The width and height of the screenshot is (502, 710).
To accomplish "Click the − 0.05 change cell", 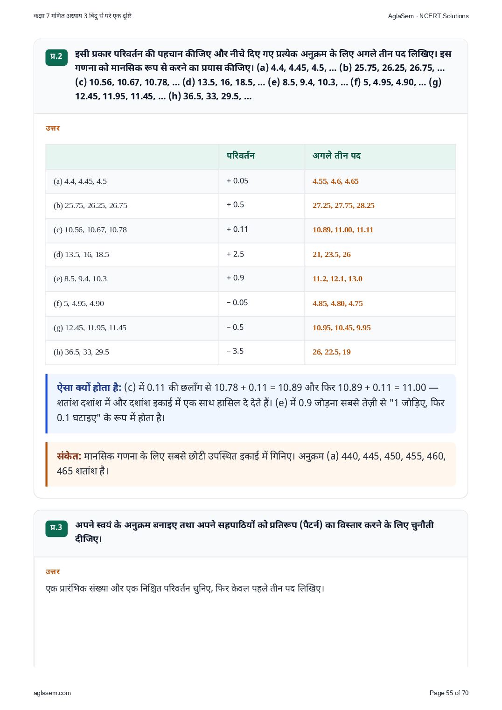I will click(262, 303).
